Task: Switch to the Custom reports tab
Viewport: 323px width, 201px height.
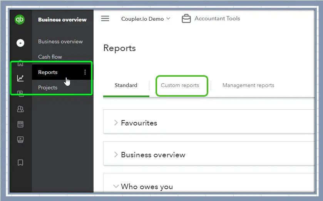Action: tap(180, 85)
